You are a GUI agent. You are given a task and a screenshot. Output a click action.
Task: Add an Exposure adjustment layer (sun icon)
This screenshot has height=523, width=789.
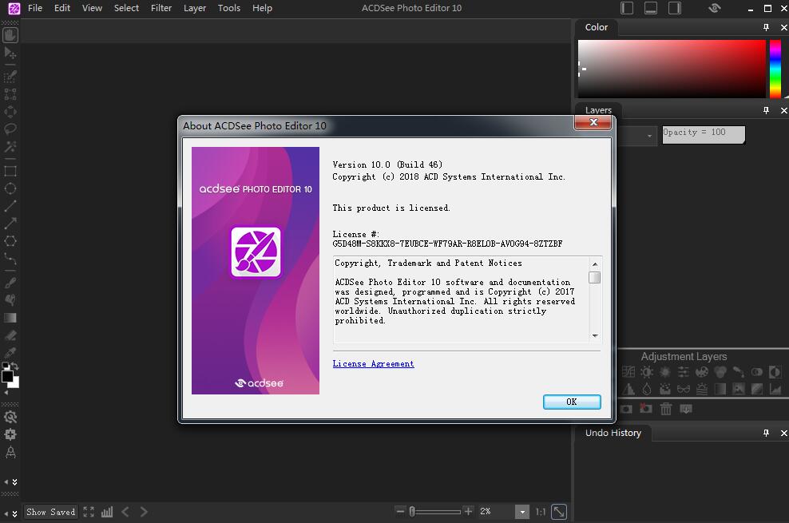647,372
